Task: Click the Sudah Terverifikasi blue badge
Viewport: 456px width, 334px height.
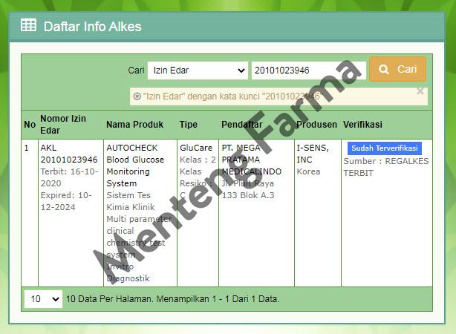Action: 385,148
